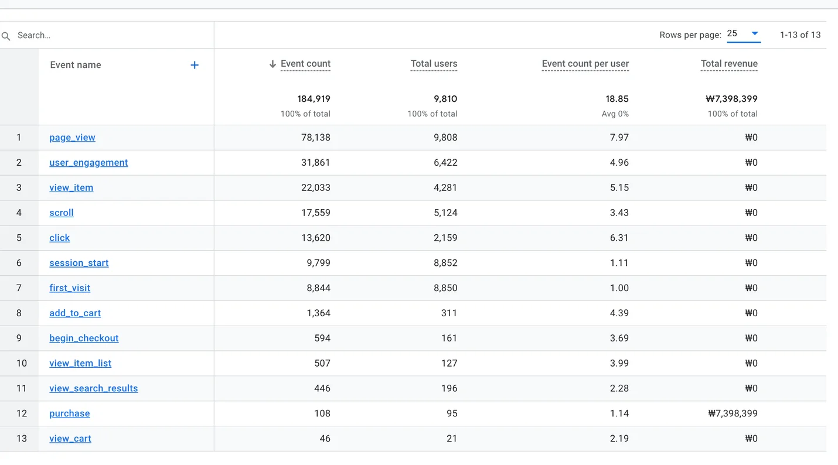The image size is (838, 465).
Task: Open the add_to_cart event link
Action: [75, 313]
